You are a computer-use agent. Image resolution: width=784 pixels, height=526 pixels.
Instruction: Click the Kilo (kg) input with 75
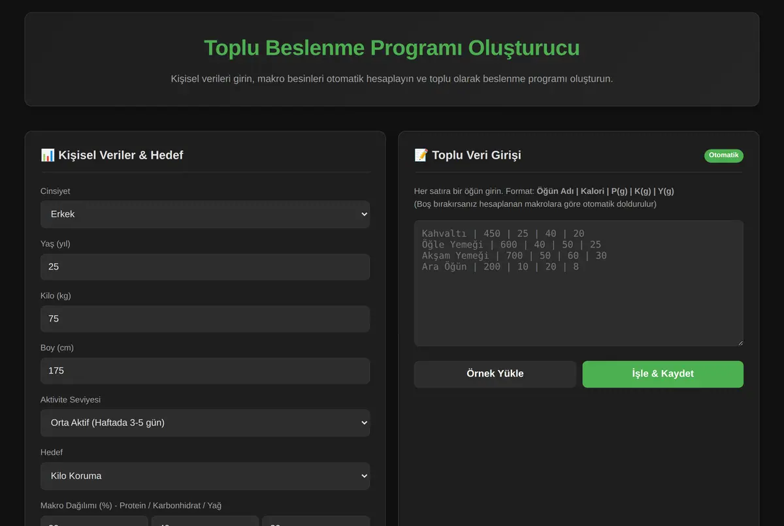click(205, 318)
